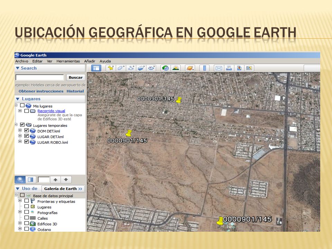Open the Ver menu
Viewport: 332px width, 249px height.
49,61
